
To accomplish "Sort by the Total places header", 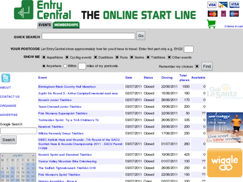I will tap(184, 78).
